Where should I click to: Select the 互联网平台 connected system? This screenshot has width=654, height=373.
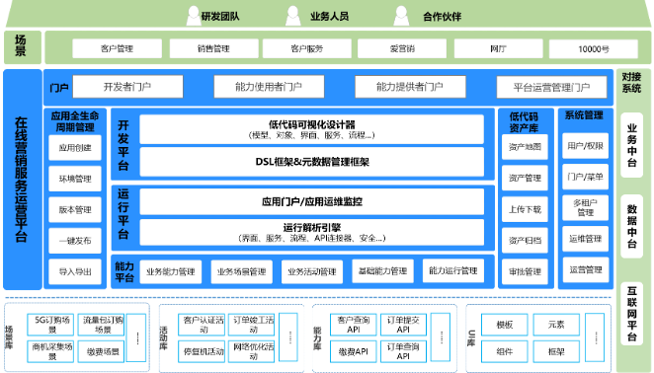coord(631,314)
